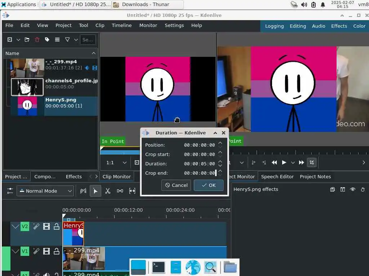369x276 pixels.
Task: Open the bin hamburger options menu
Action: pyautogui.click(x=57, y=40)
